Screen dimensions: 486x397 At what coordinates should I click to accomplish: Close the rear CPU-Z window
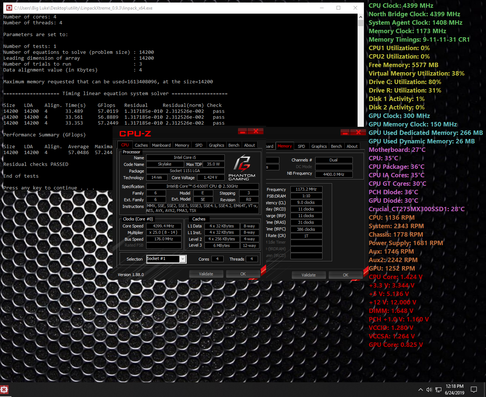358,132
